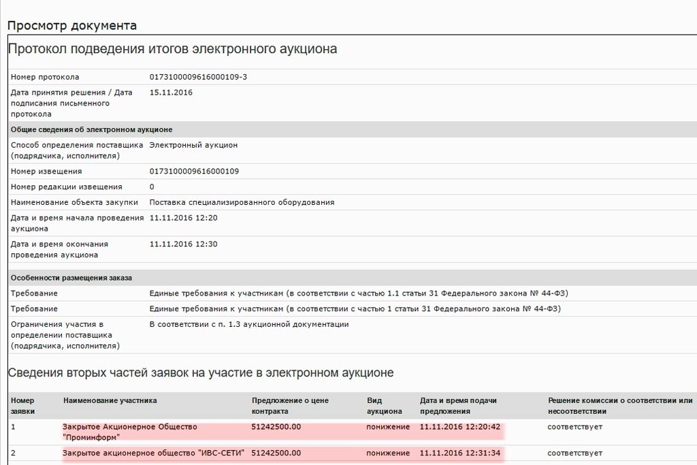Select auction end time 11.11.2016 12:30
This screenshot has width=697, height=465.
183,244
